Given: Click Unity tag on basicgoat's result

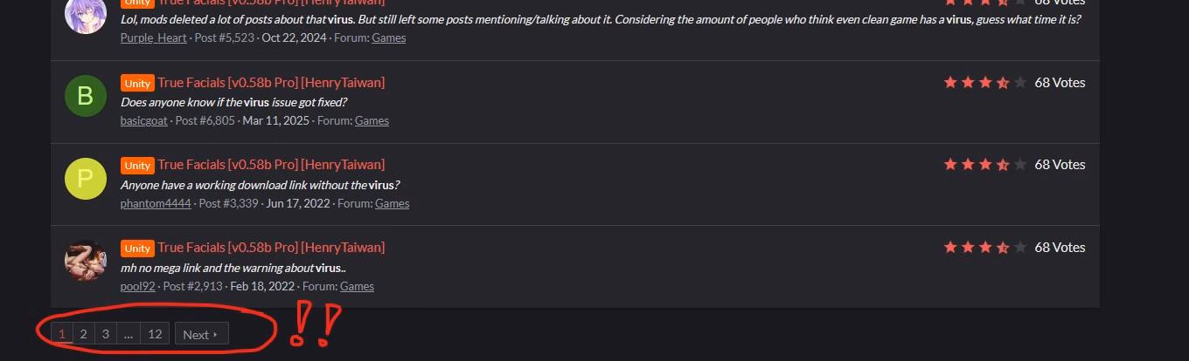Looking at the screenshot, I should 137,83.
